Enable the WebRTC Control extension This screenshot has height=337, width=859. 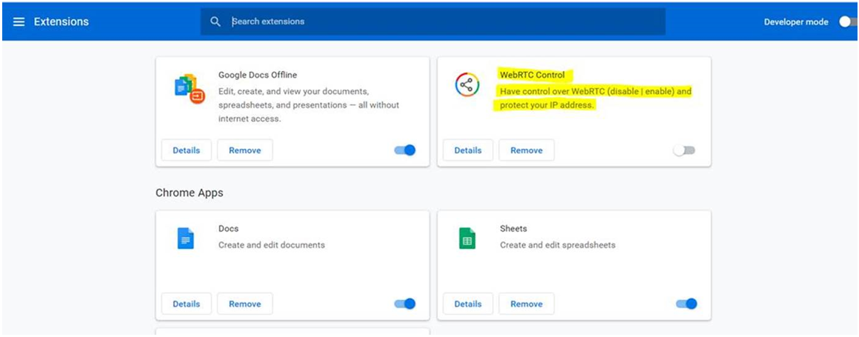[683, 150]
